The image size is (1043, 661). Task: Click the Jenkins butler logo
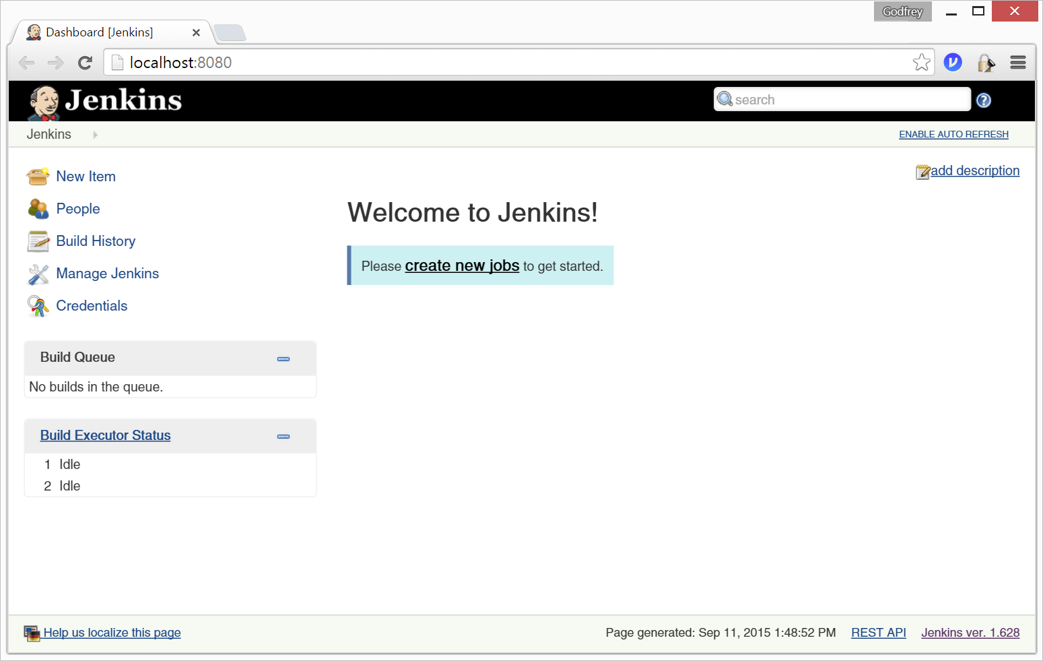point(43,102)
